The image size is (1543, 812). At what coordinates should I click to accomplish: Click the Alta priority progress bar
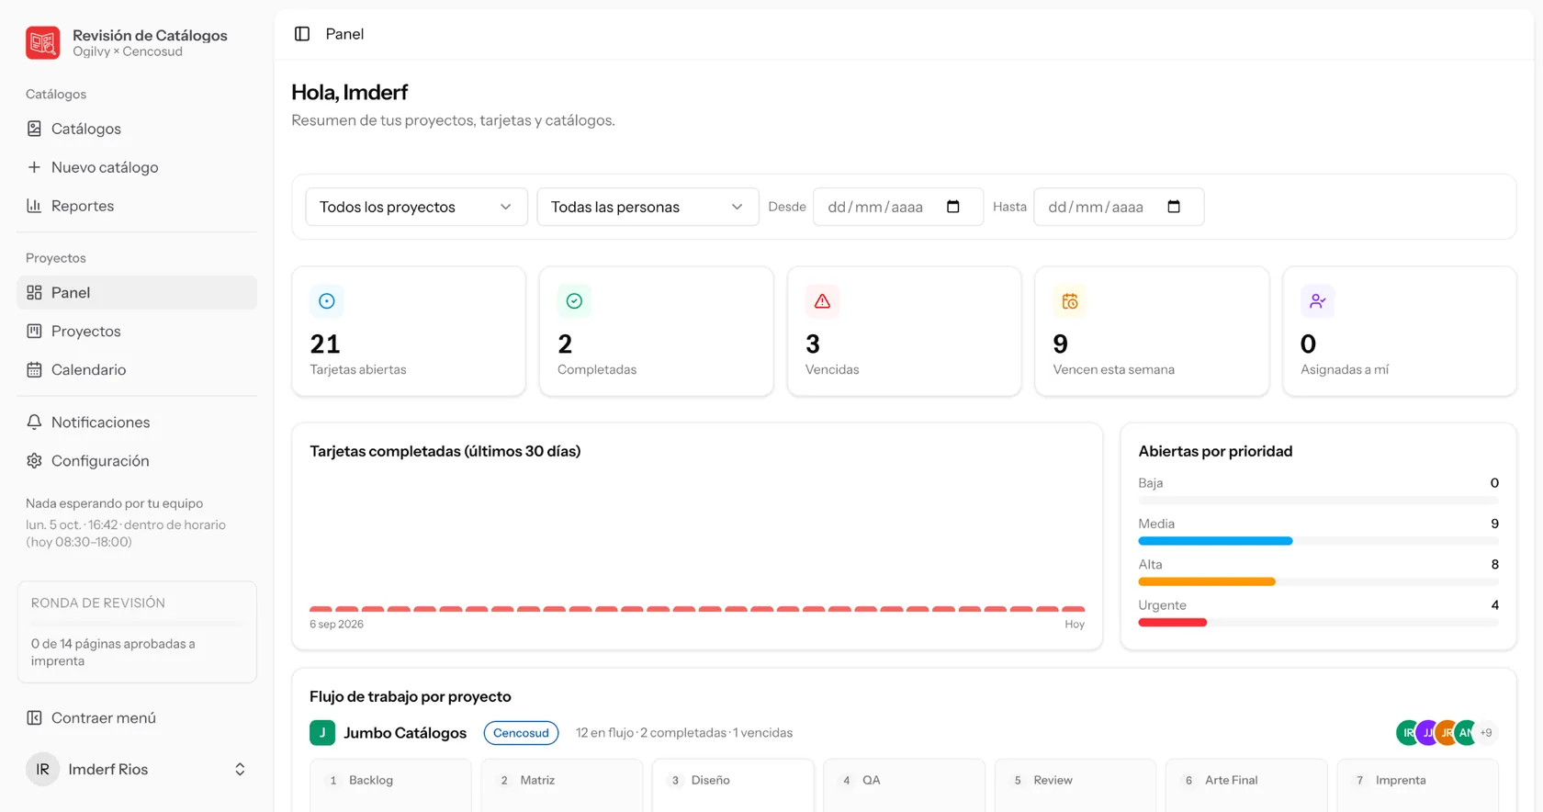1318,581
